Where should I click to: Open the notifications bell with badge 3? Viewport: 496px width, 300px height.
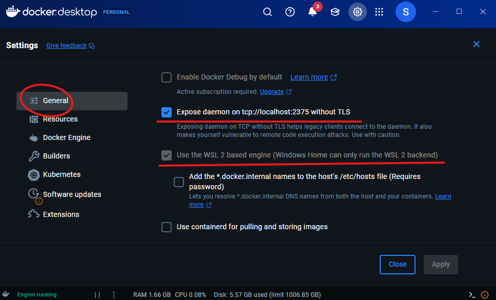(313, 12)
